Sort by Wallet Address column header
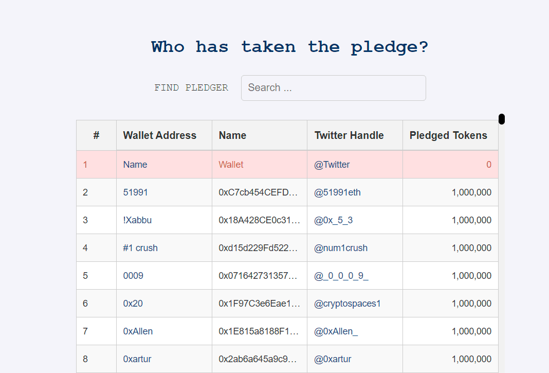Viewport: 549px width, 373px height. [x=160, y=135]
